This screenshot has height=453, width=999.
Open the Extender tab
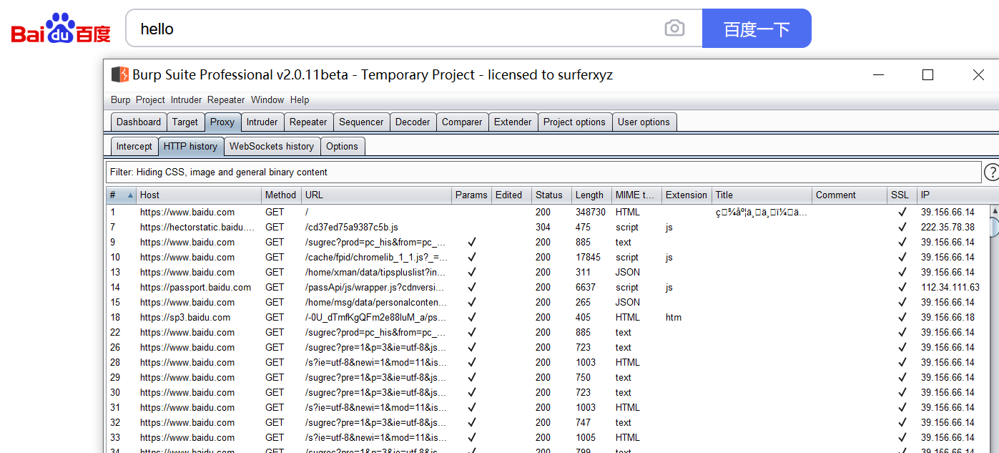tap(513, 122)
